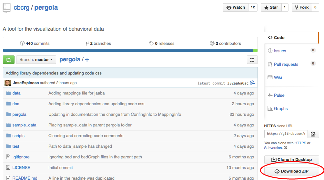Copy the latest commit SHA to clipboard
The height and width of the screenshot is (180, 324).
[x=252, y=83]
